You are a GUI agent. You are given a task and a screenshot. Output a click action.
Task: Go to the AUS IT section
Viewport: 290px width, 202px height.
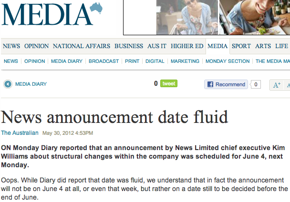pos(157,46)
